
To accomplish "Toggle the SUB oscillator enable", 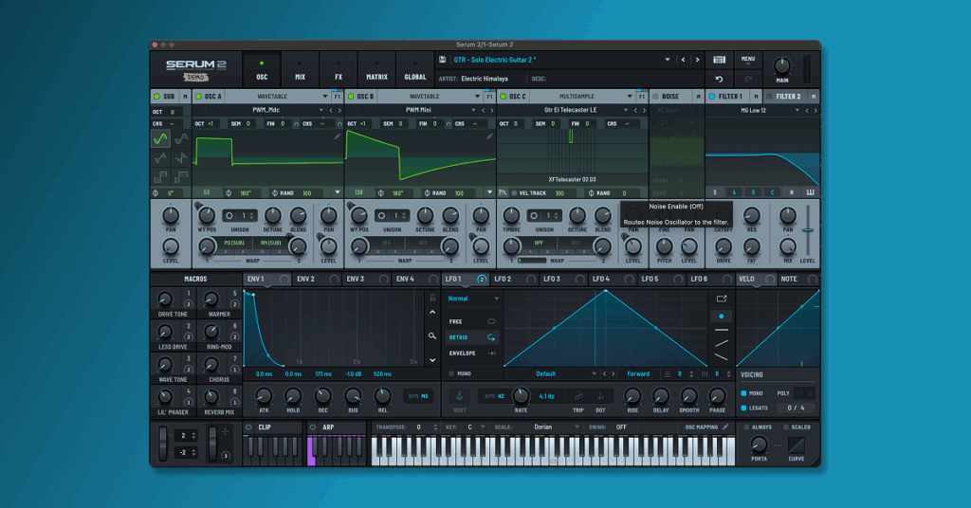I will point(156,97).
